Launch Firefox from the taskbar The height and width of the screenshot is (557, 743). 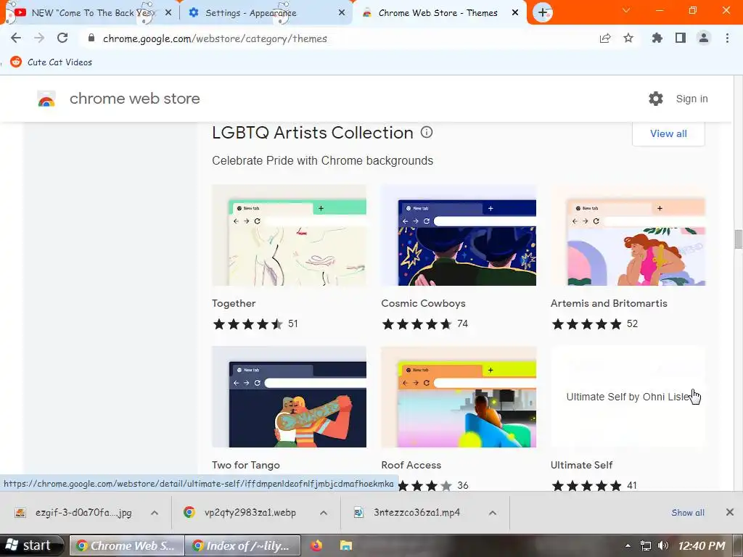[x=316, y=545]
